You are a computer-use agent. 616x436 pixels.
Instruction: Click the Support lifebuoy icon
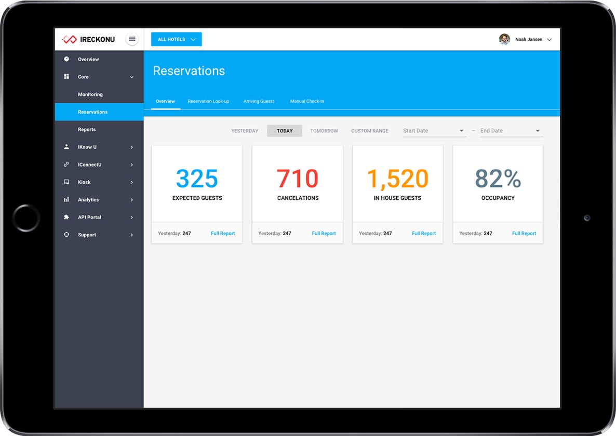(66, 235)
